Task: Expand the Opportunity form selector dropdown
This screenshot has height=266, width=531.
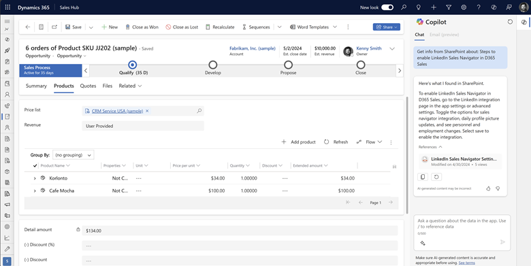Action: pyautogui.click(x=71, y=56)
